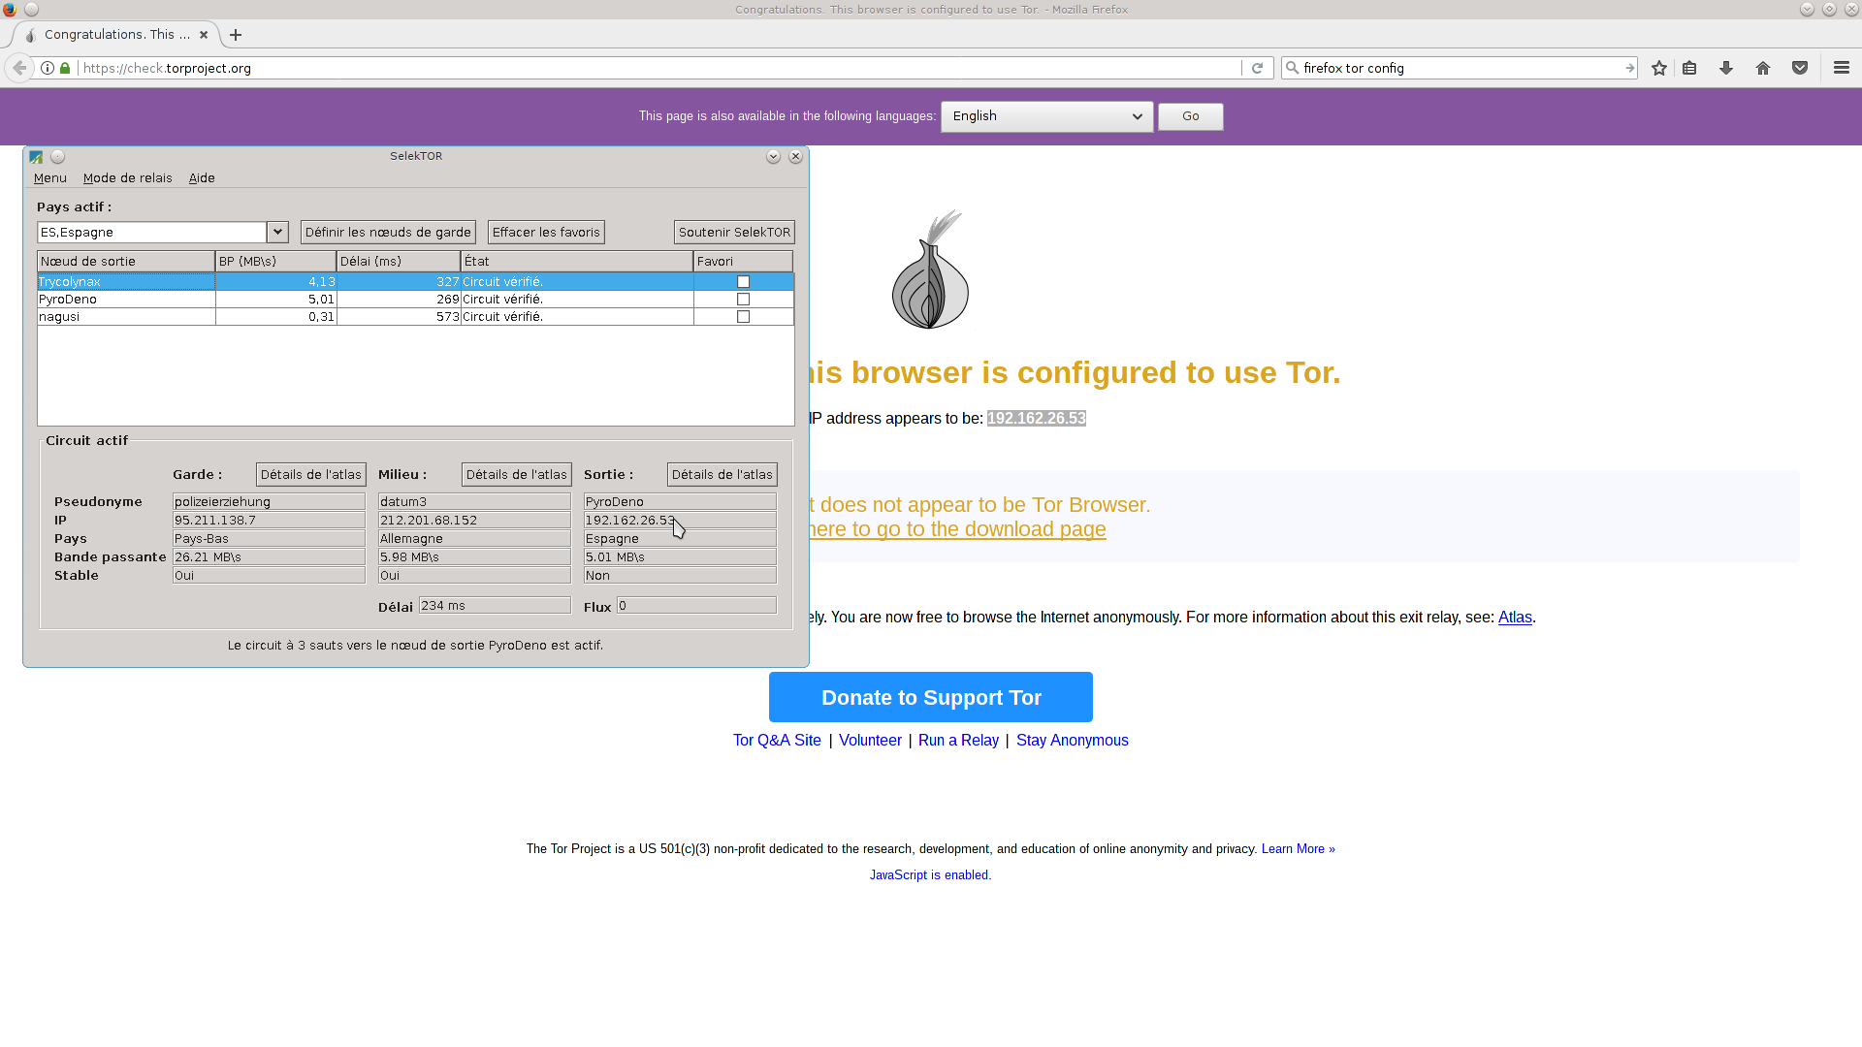Screen dimensions: 1862x1047
Task: Click the search box with firefox tor config
Action: [1461, 68]
